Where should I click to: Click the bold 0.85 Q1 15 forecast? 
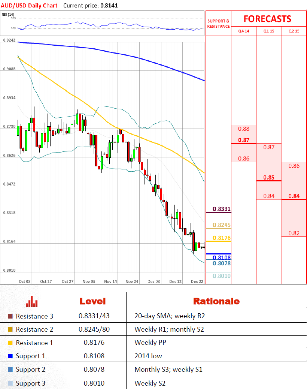269,177
